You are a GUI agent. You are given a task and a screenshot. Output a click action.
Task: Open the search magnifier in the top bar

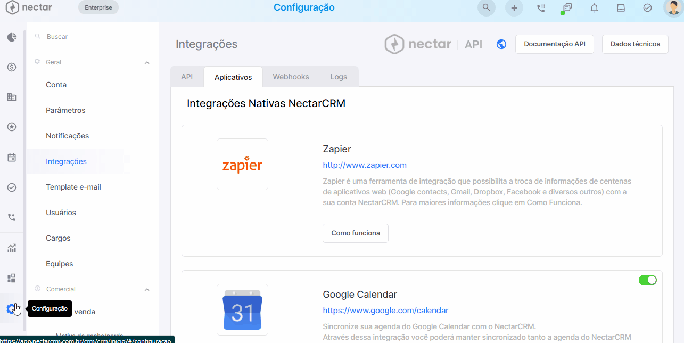(487, 7)
